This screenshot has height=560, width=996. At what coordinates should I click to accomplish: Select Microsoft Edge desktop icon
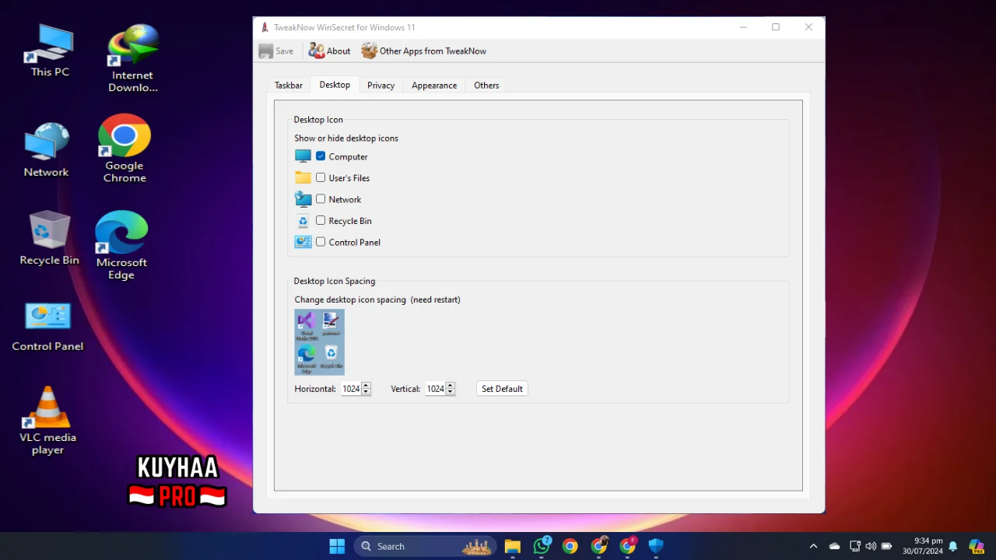121,245
